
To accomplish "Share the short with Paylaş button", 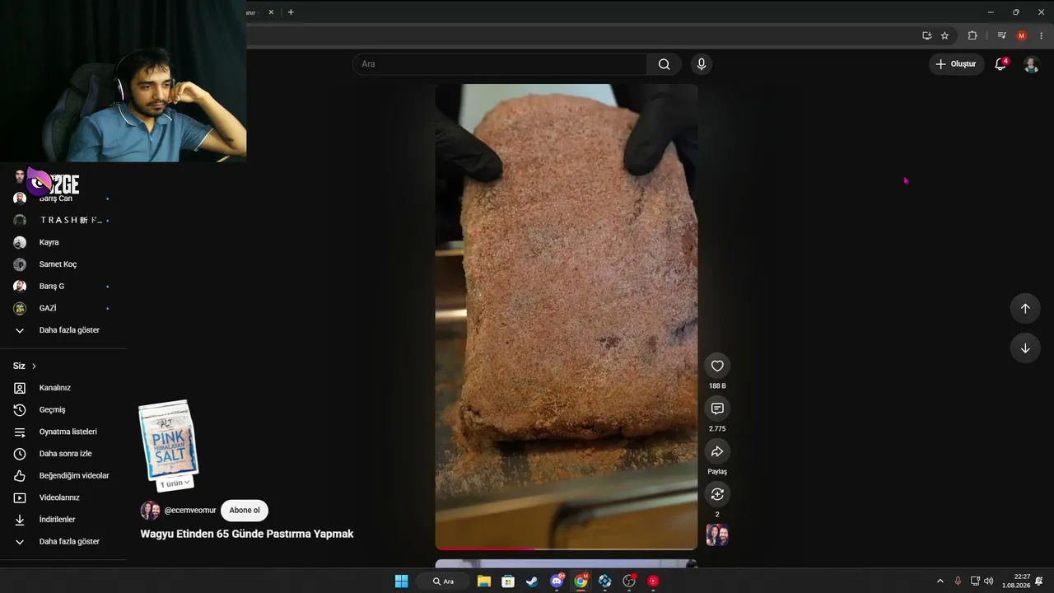I will pyautogui.click(x=717, y=452).
